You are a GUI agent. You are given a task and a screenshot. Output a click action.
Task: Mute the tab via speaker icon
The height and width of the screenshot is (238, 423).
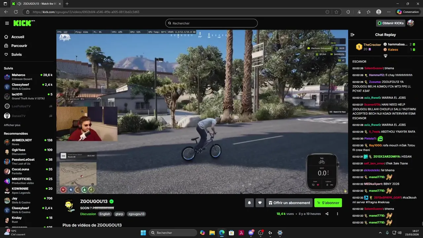coord(19,4)
